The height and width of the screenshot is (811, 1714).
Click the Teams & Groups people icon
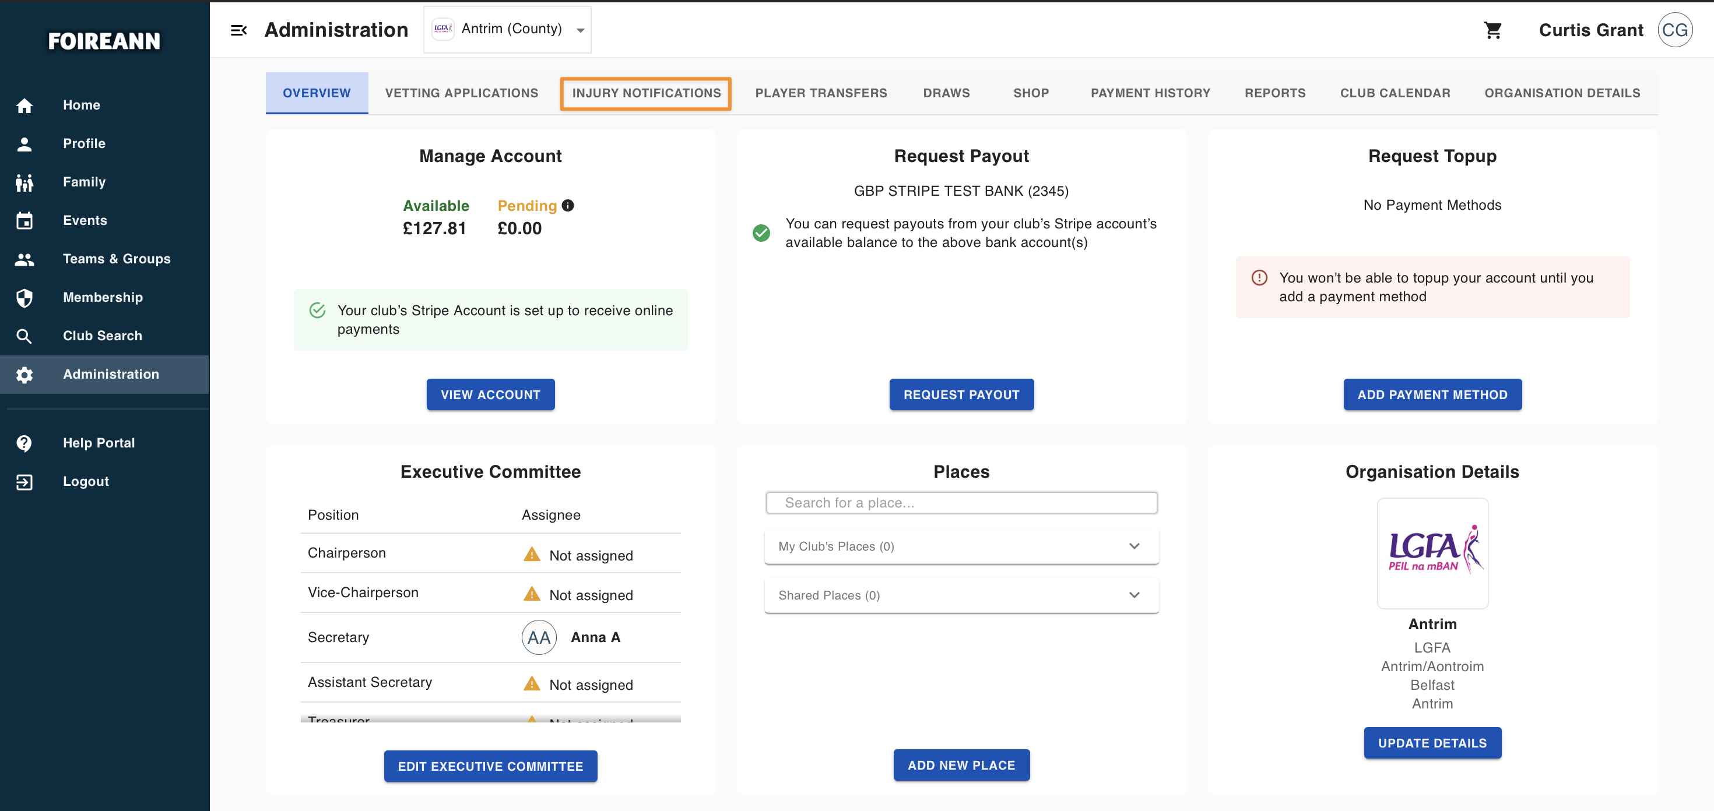point(24,259)
